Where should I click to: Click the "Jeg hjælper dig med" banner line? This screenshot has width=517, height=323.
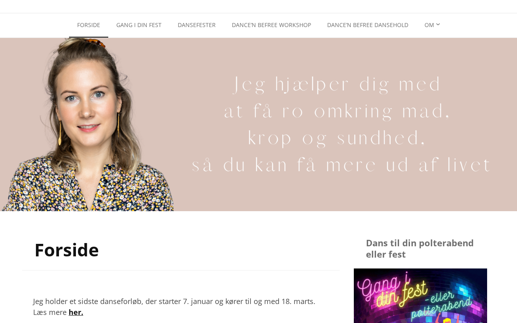[x=338, y=84]
